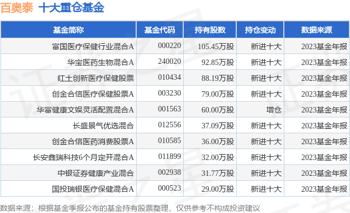Click 新进十大 in the 长盛景气优选混合 row

click(266, 126)
